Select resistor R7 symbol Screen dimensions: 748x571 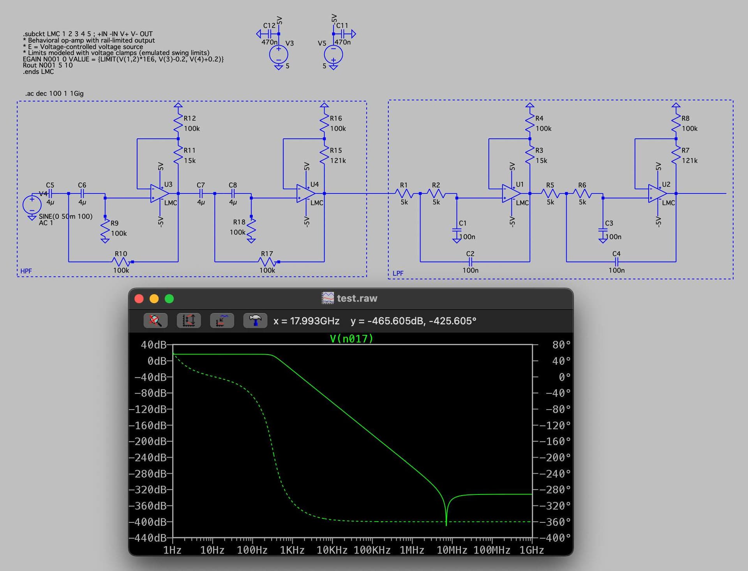(x=676, y=155)
